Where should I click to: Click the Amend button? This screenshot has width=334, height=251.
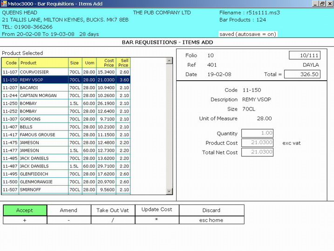68,210
